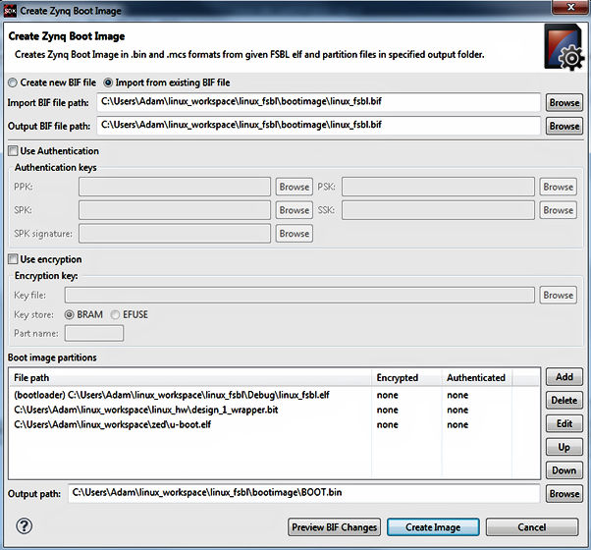The height and width of the screenshot is (550, 591).
Task: Click the Edit partition button
Action: click(564, 424)
